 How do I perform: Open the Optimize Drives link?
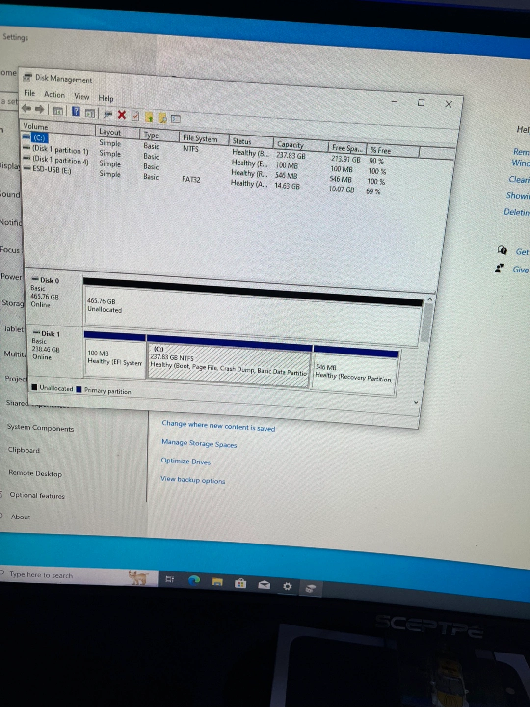pos(186,461)
